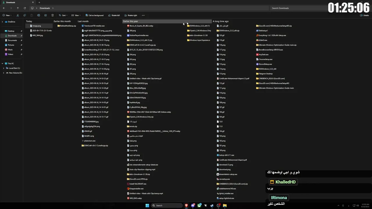Open Pictures in the navigation pane

pyautogui.click(x=11, y=45)
